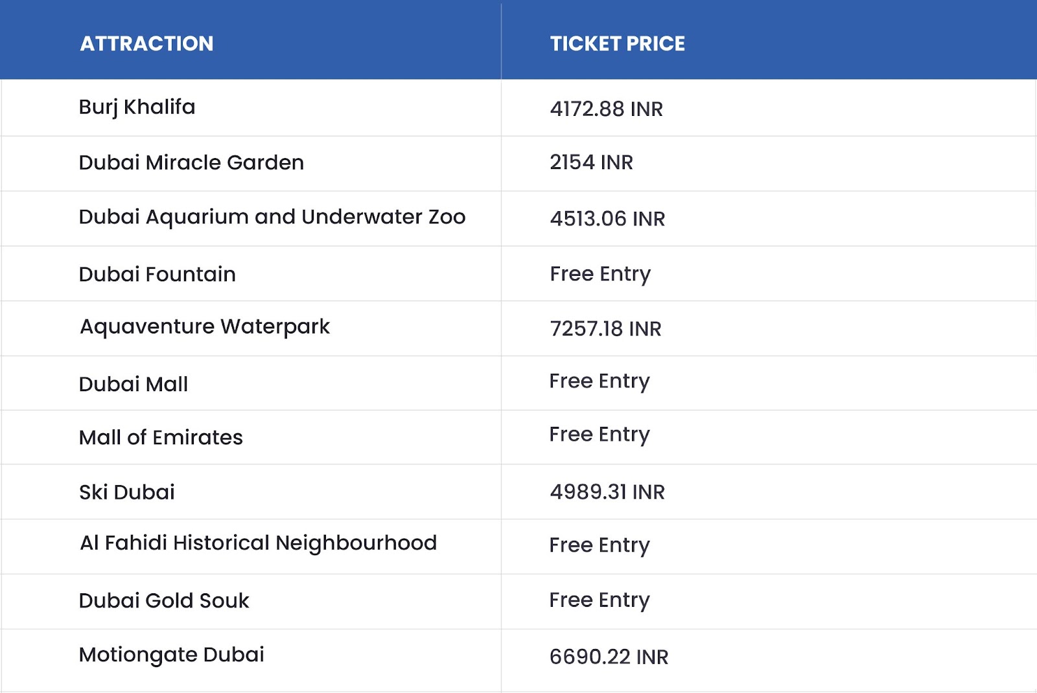Click Al Fahidi Historical Neighbourhood text
The image size is (1037, 693).
click(259, 543)
